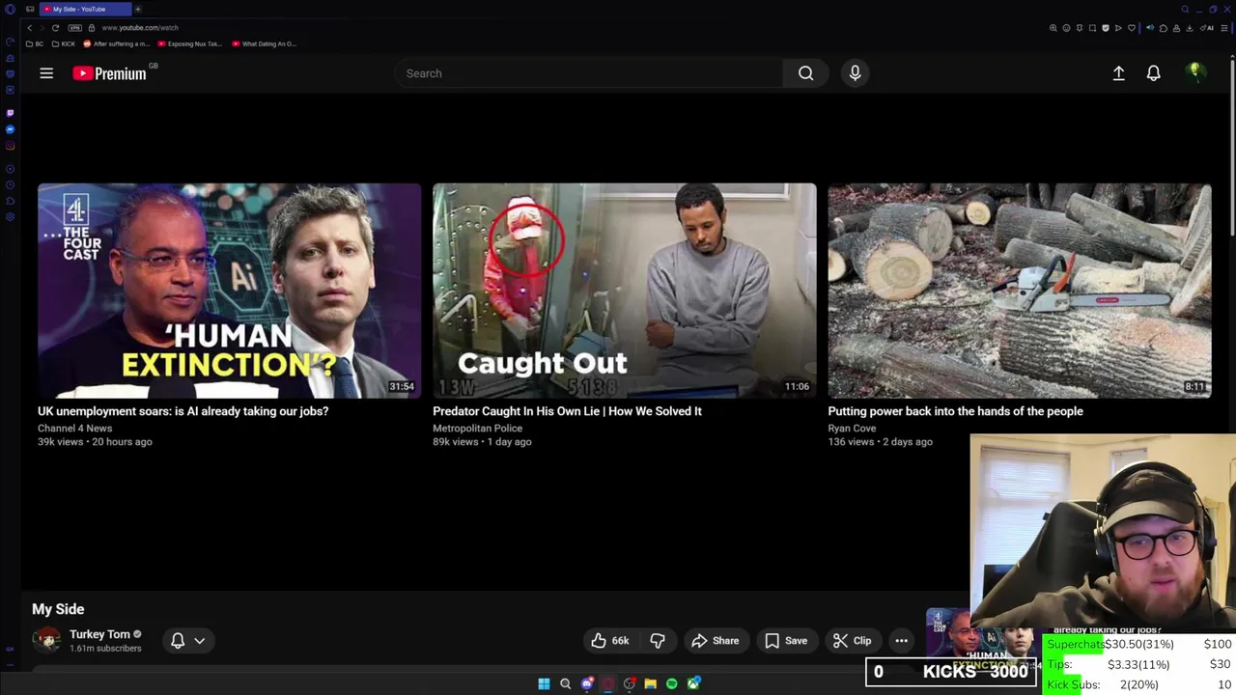Click the 'My Side' video title text
Image resolution: width=1236 pixels, height=695 pixels.
(58, 609)
